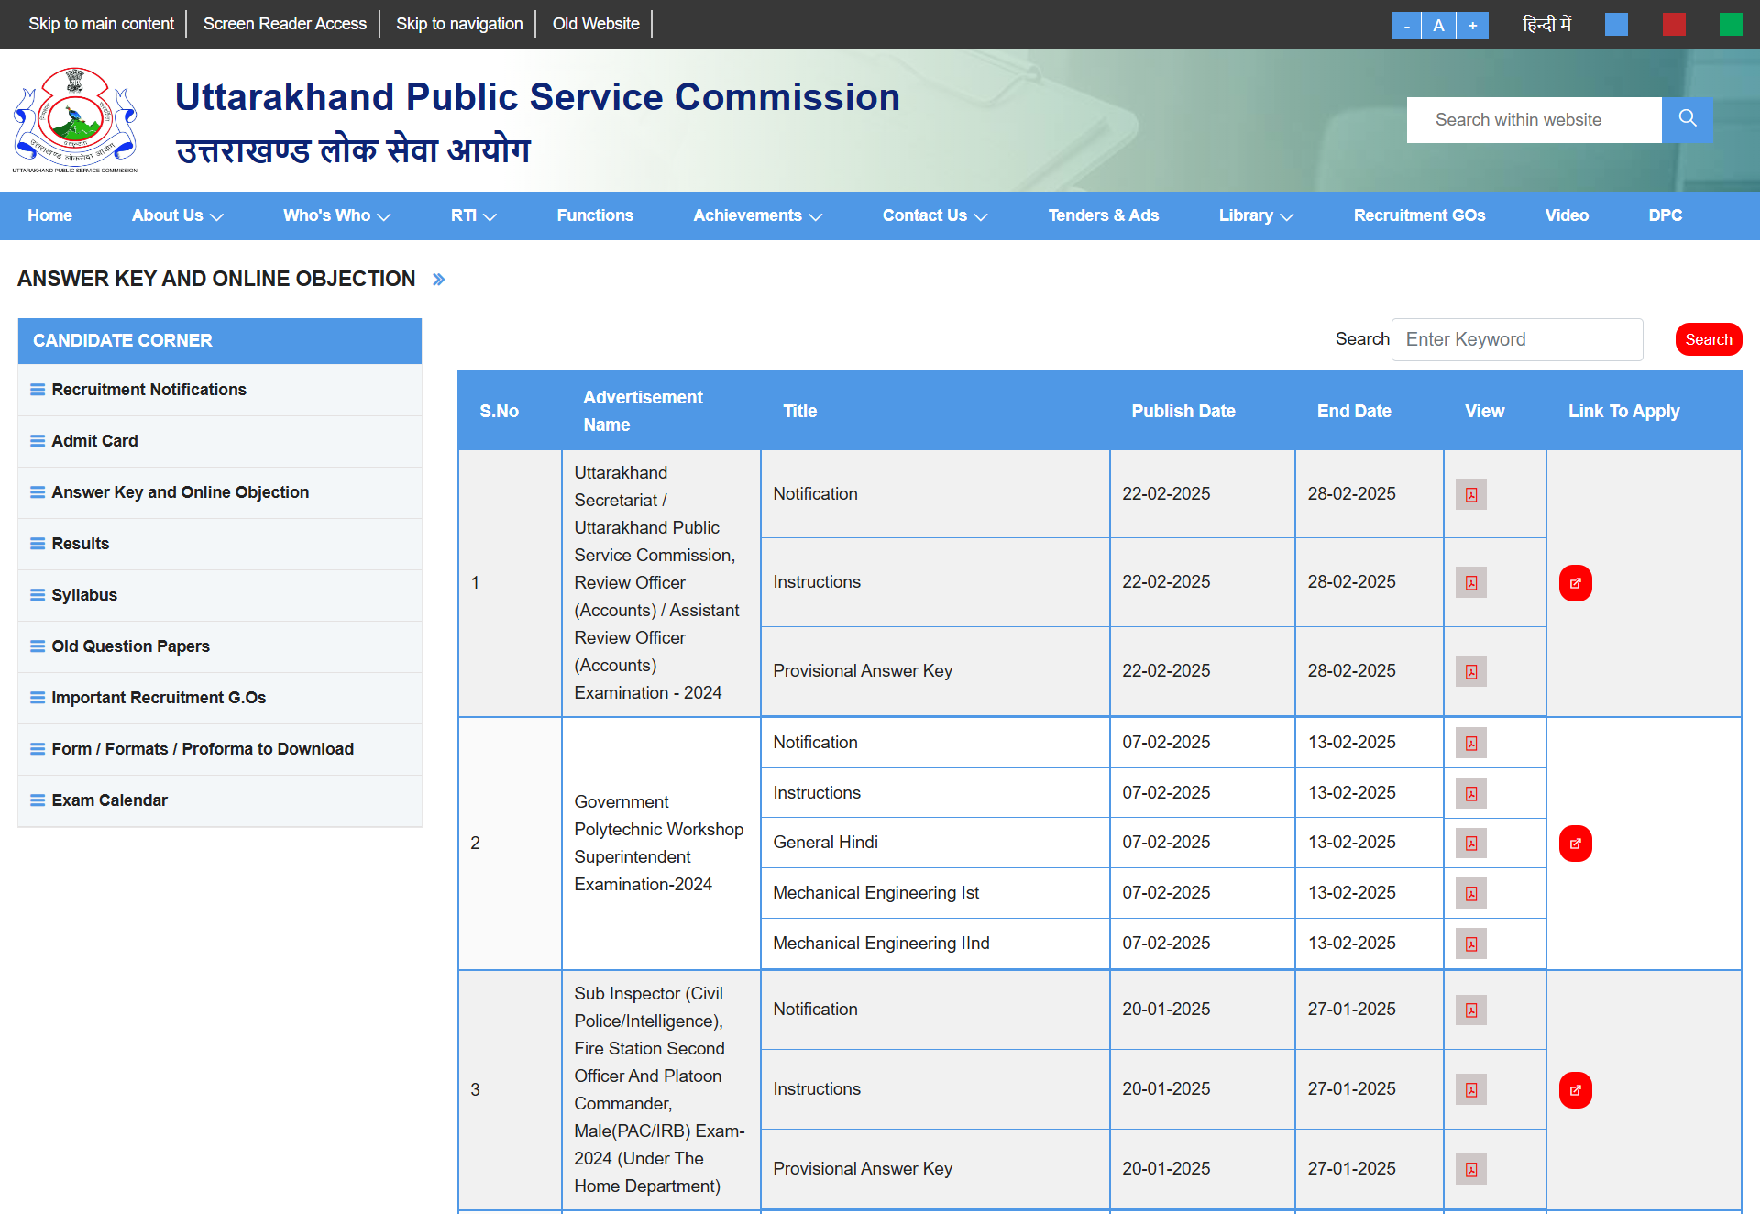Open PDF for Provisional Answer Key 22-02-2025

pyautogui.click(x=1470, y=671)
